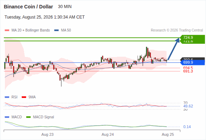Screen dimensions: 206x140
Task: Click Research © 2026 Trading Central credit
Action: tap(177, 30)
